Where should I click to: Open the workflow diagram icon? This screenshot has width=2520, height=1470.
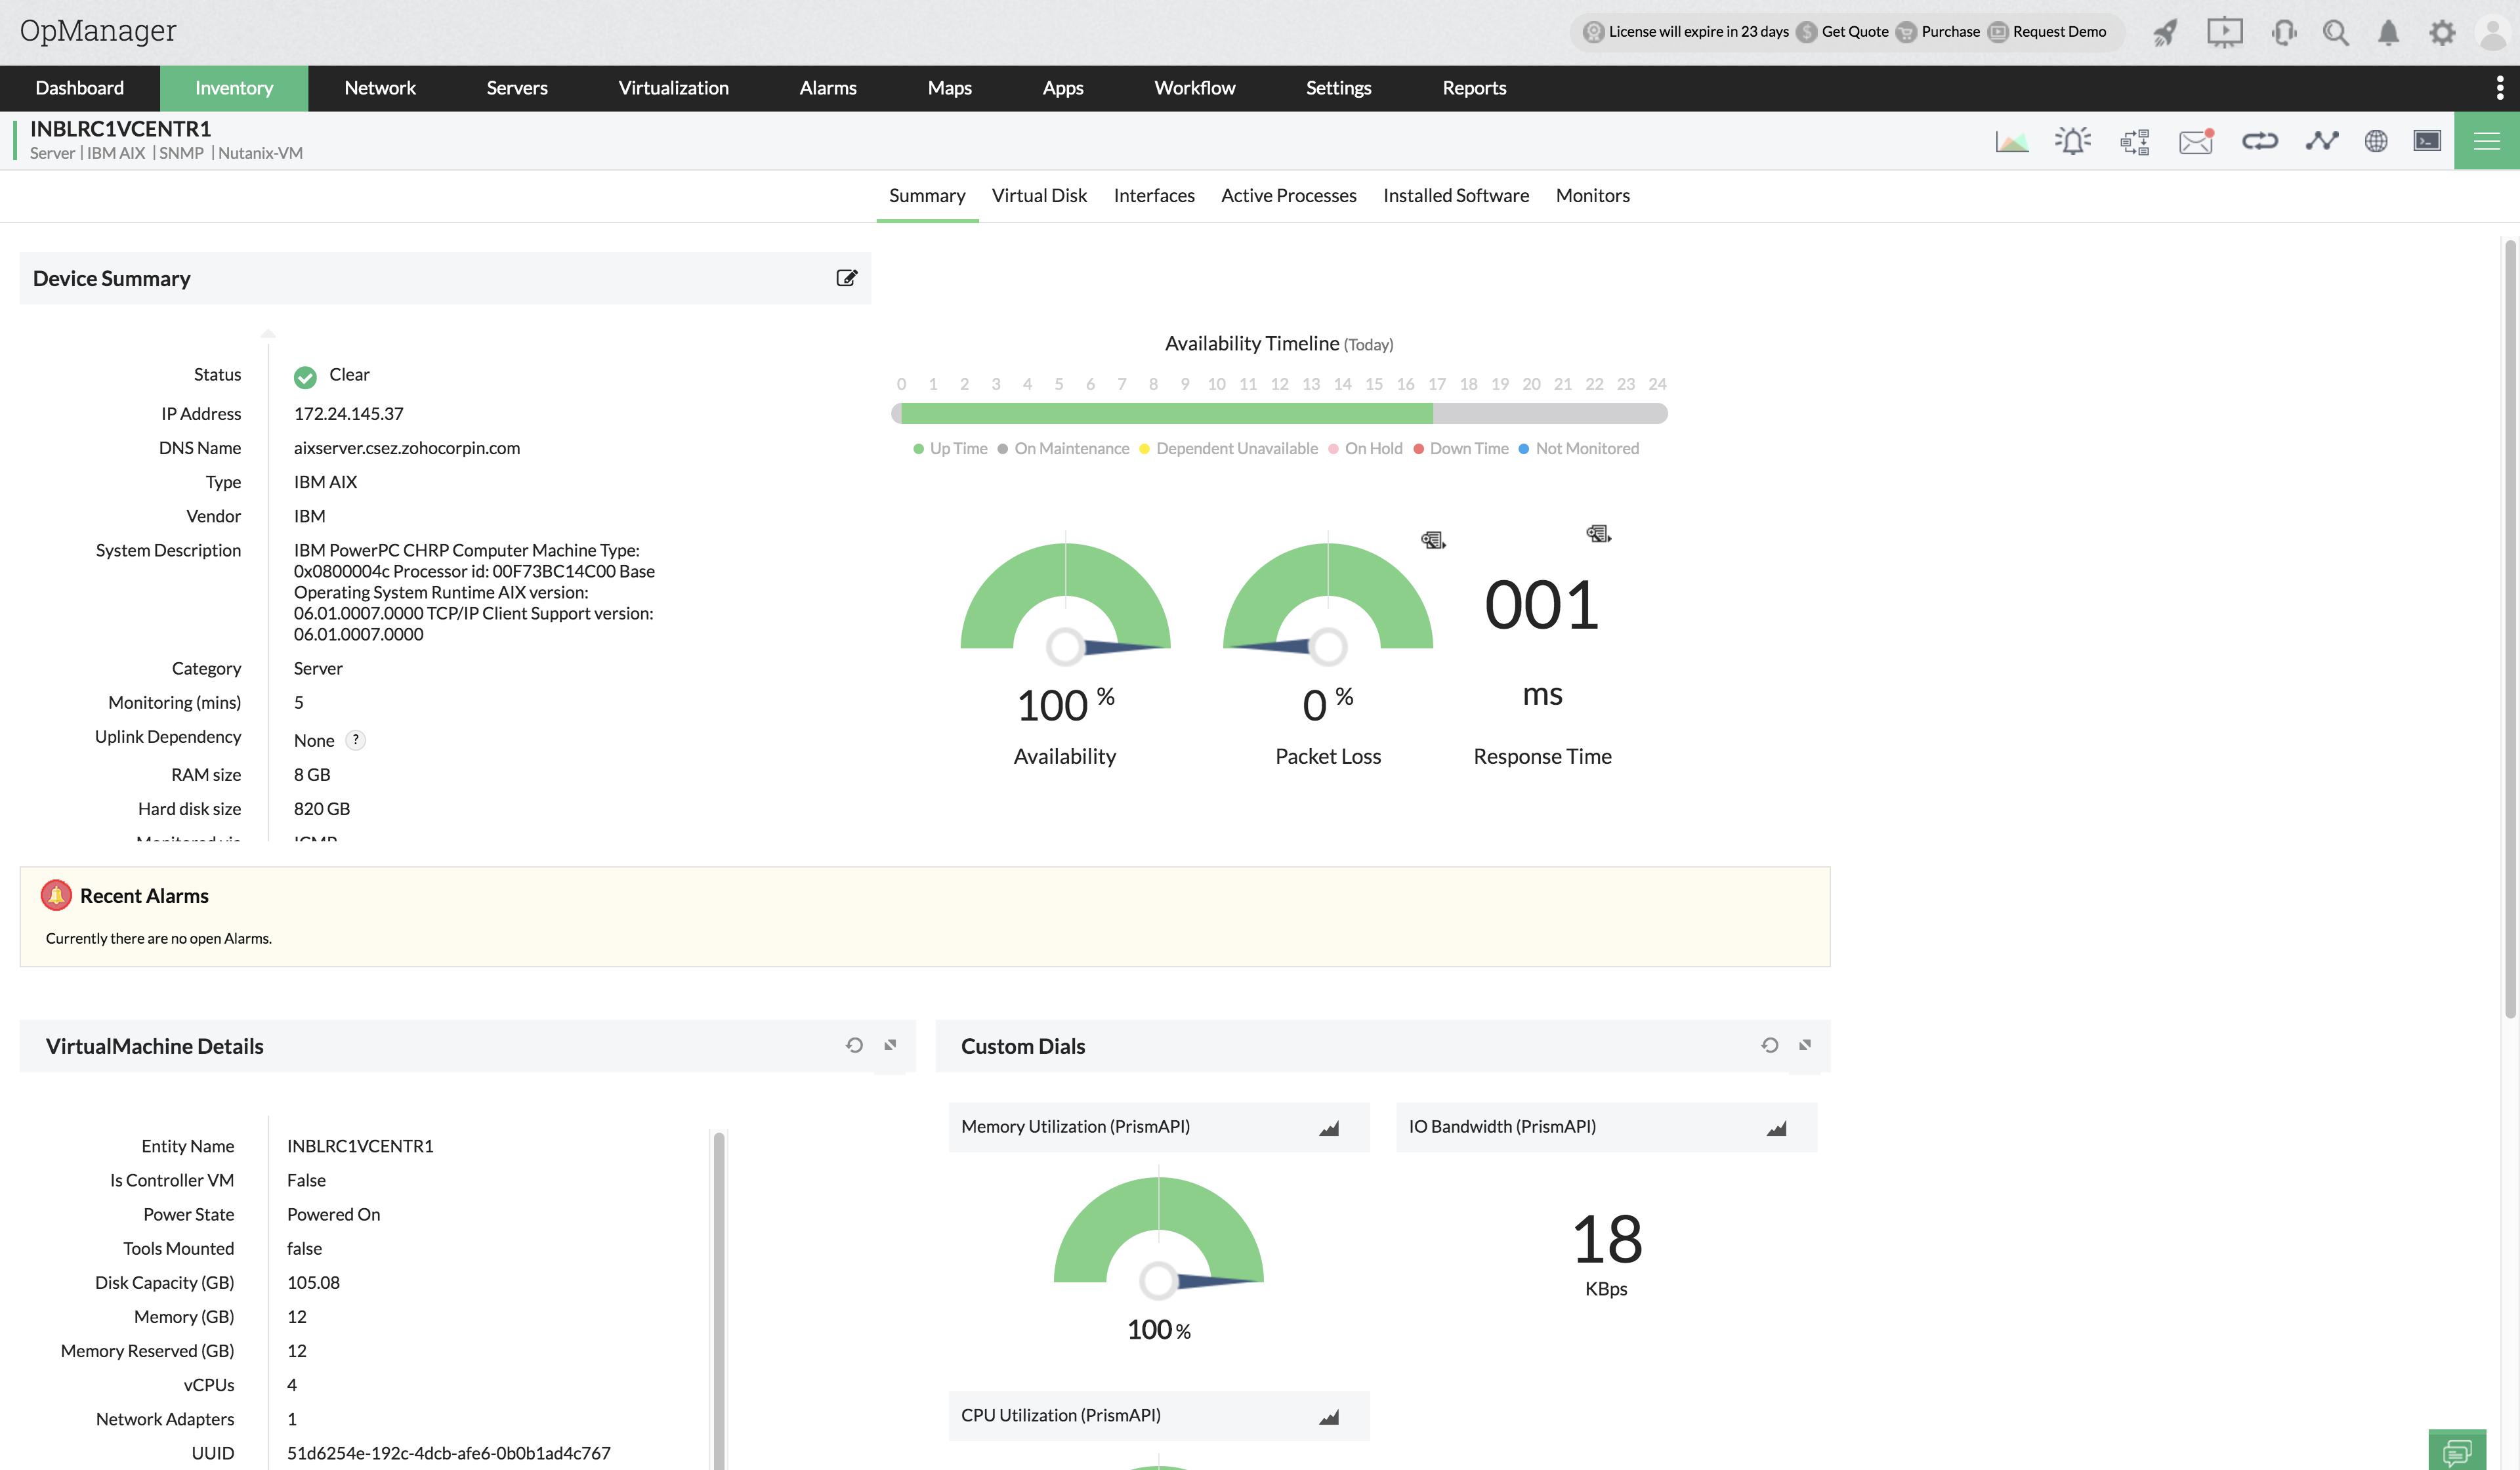tap(2135, 141)
